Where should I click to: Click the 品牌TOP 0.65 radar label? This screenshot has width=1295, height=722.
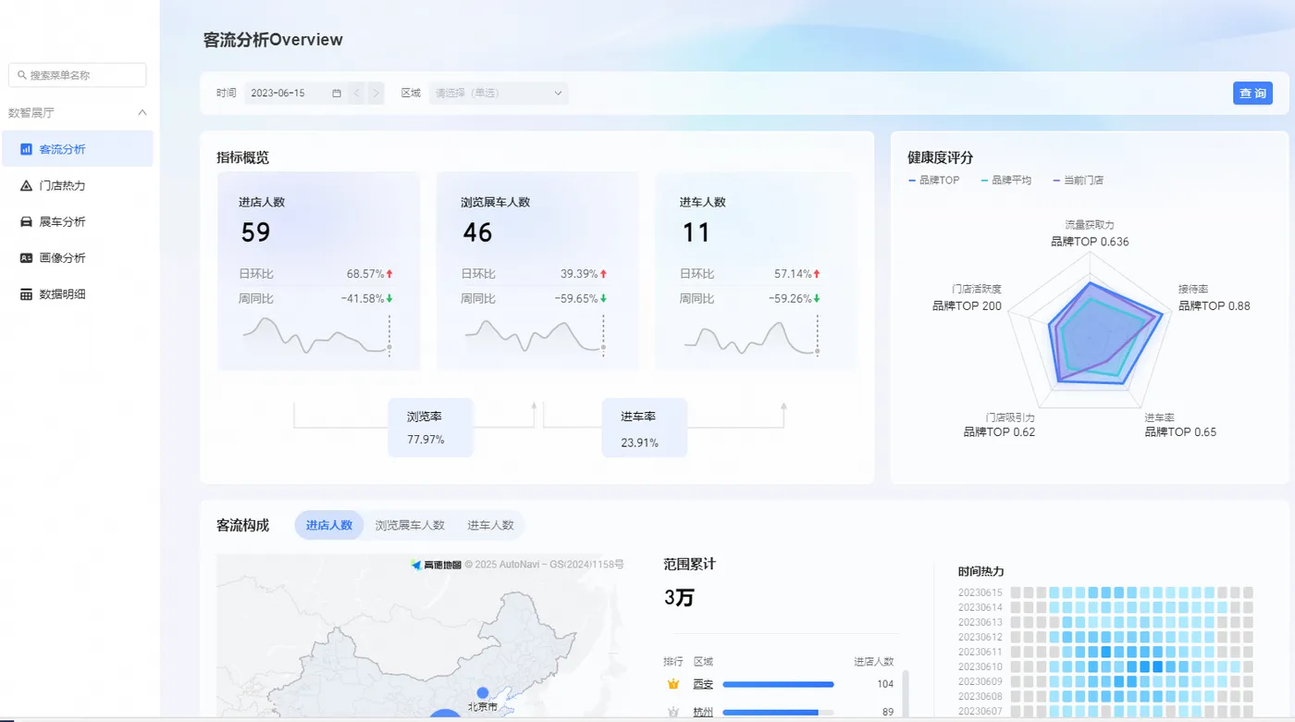(x=1180, y=432)
